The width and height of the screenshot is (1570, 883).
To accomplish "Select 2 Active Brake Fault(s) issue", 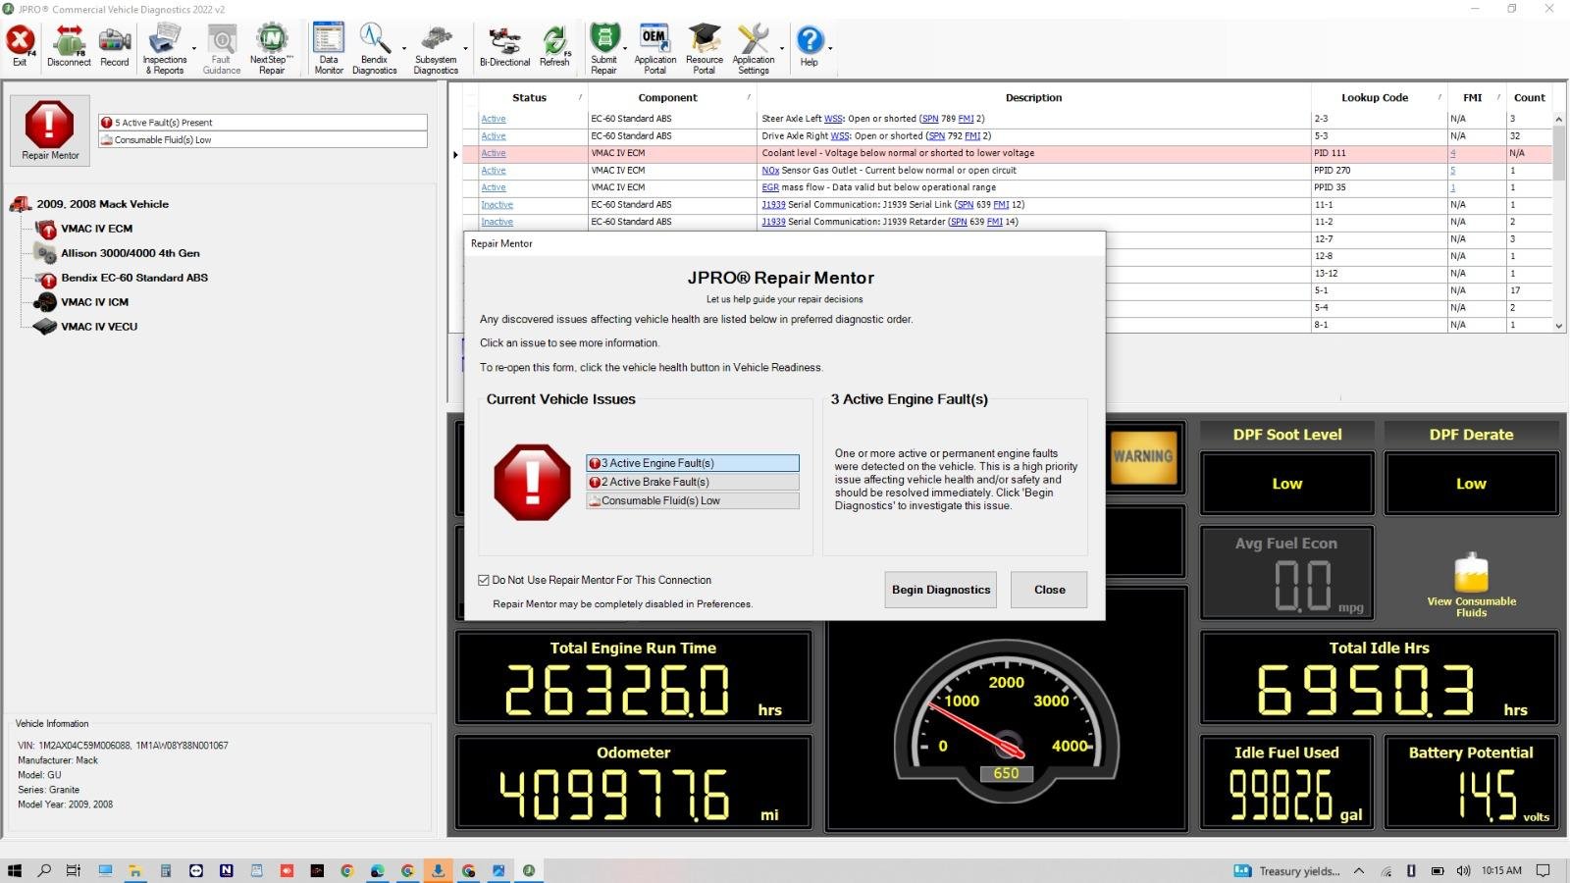I will pyautogui.click(x=693, y=482).
